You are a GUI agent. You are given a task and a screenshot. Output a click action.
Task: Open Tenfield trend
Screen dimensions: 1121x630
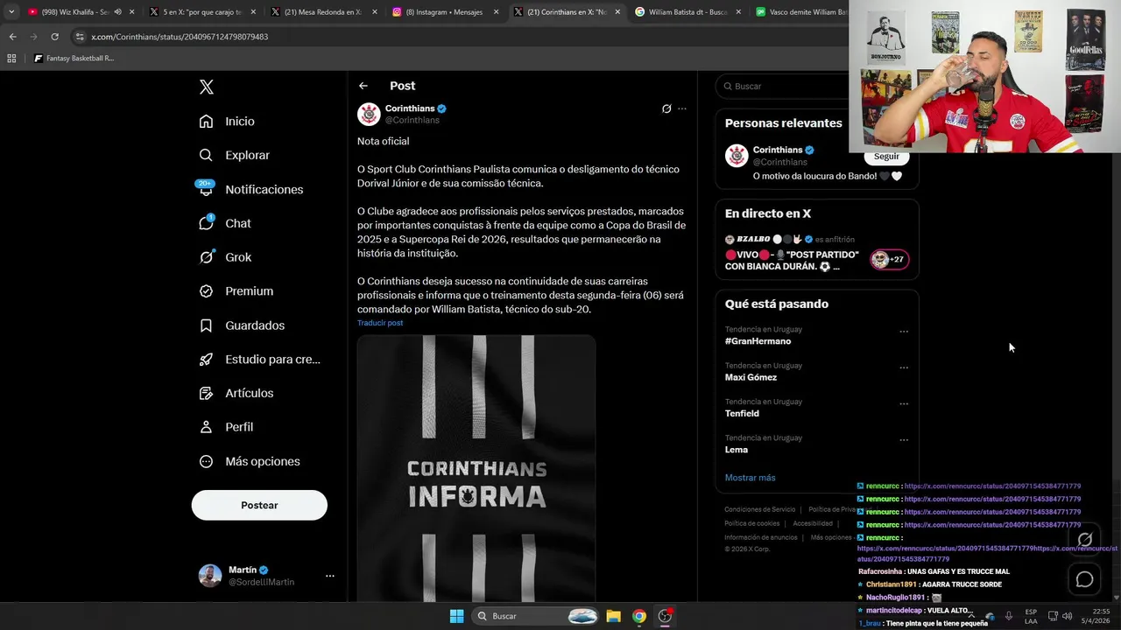(x=742, y=413)
